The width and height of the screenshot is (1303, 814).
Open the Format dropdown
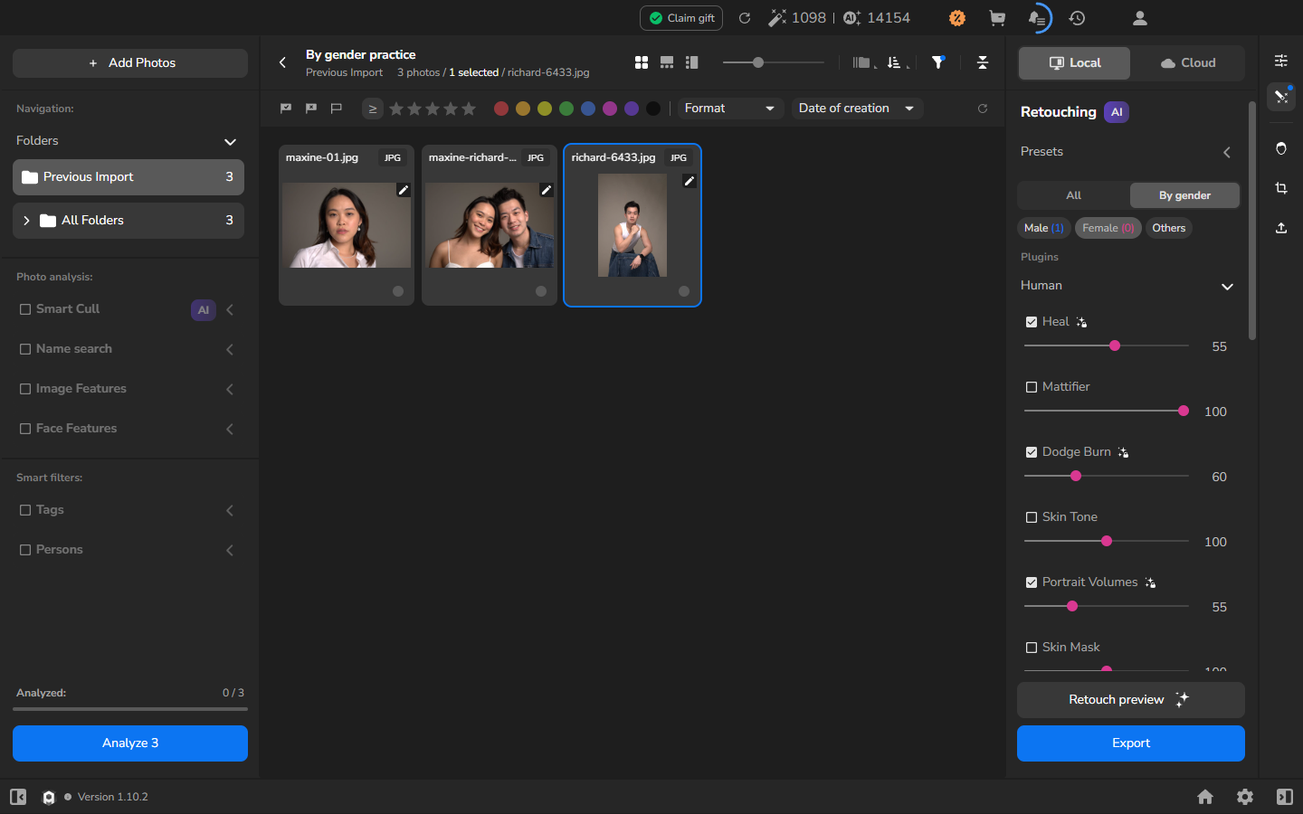click(730, 109)
